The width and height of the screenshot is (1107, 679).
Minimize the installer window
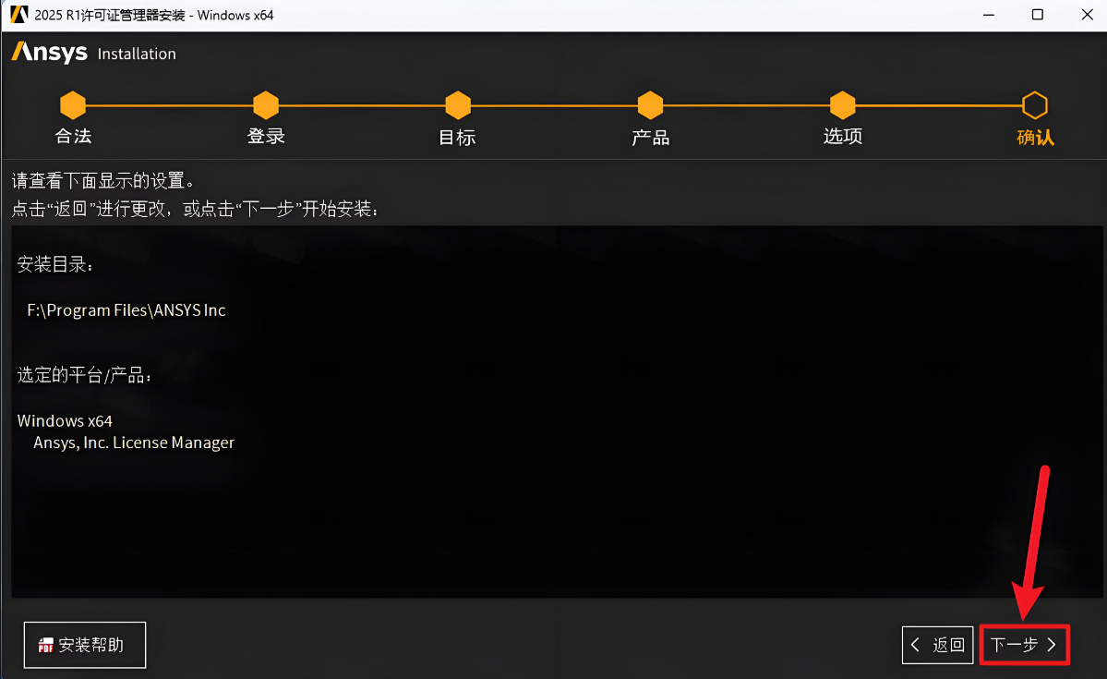[x=989, y=15]
